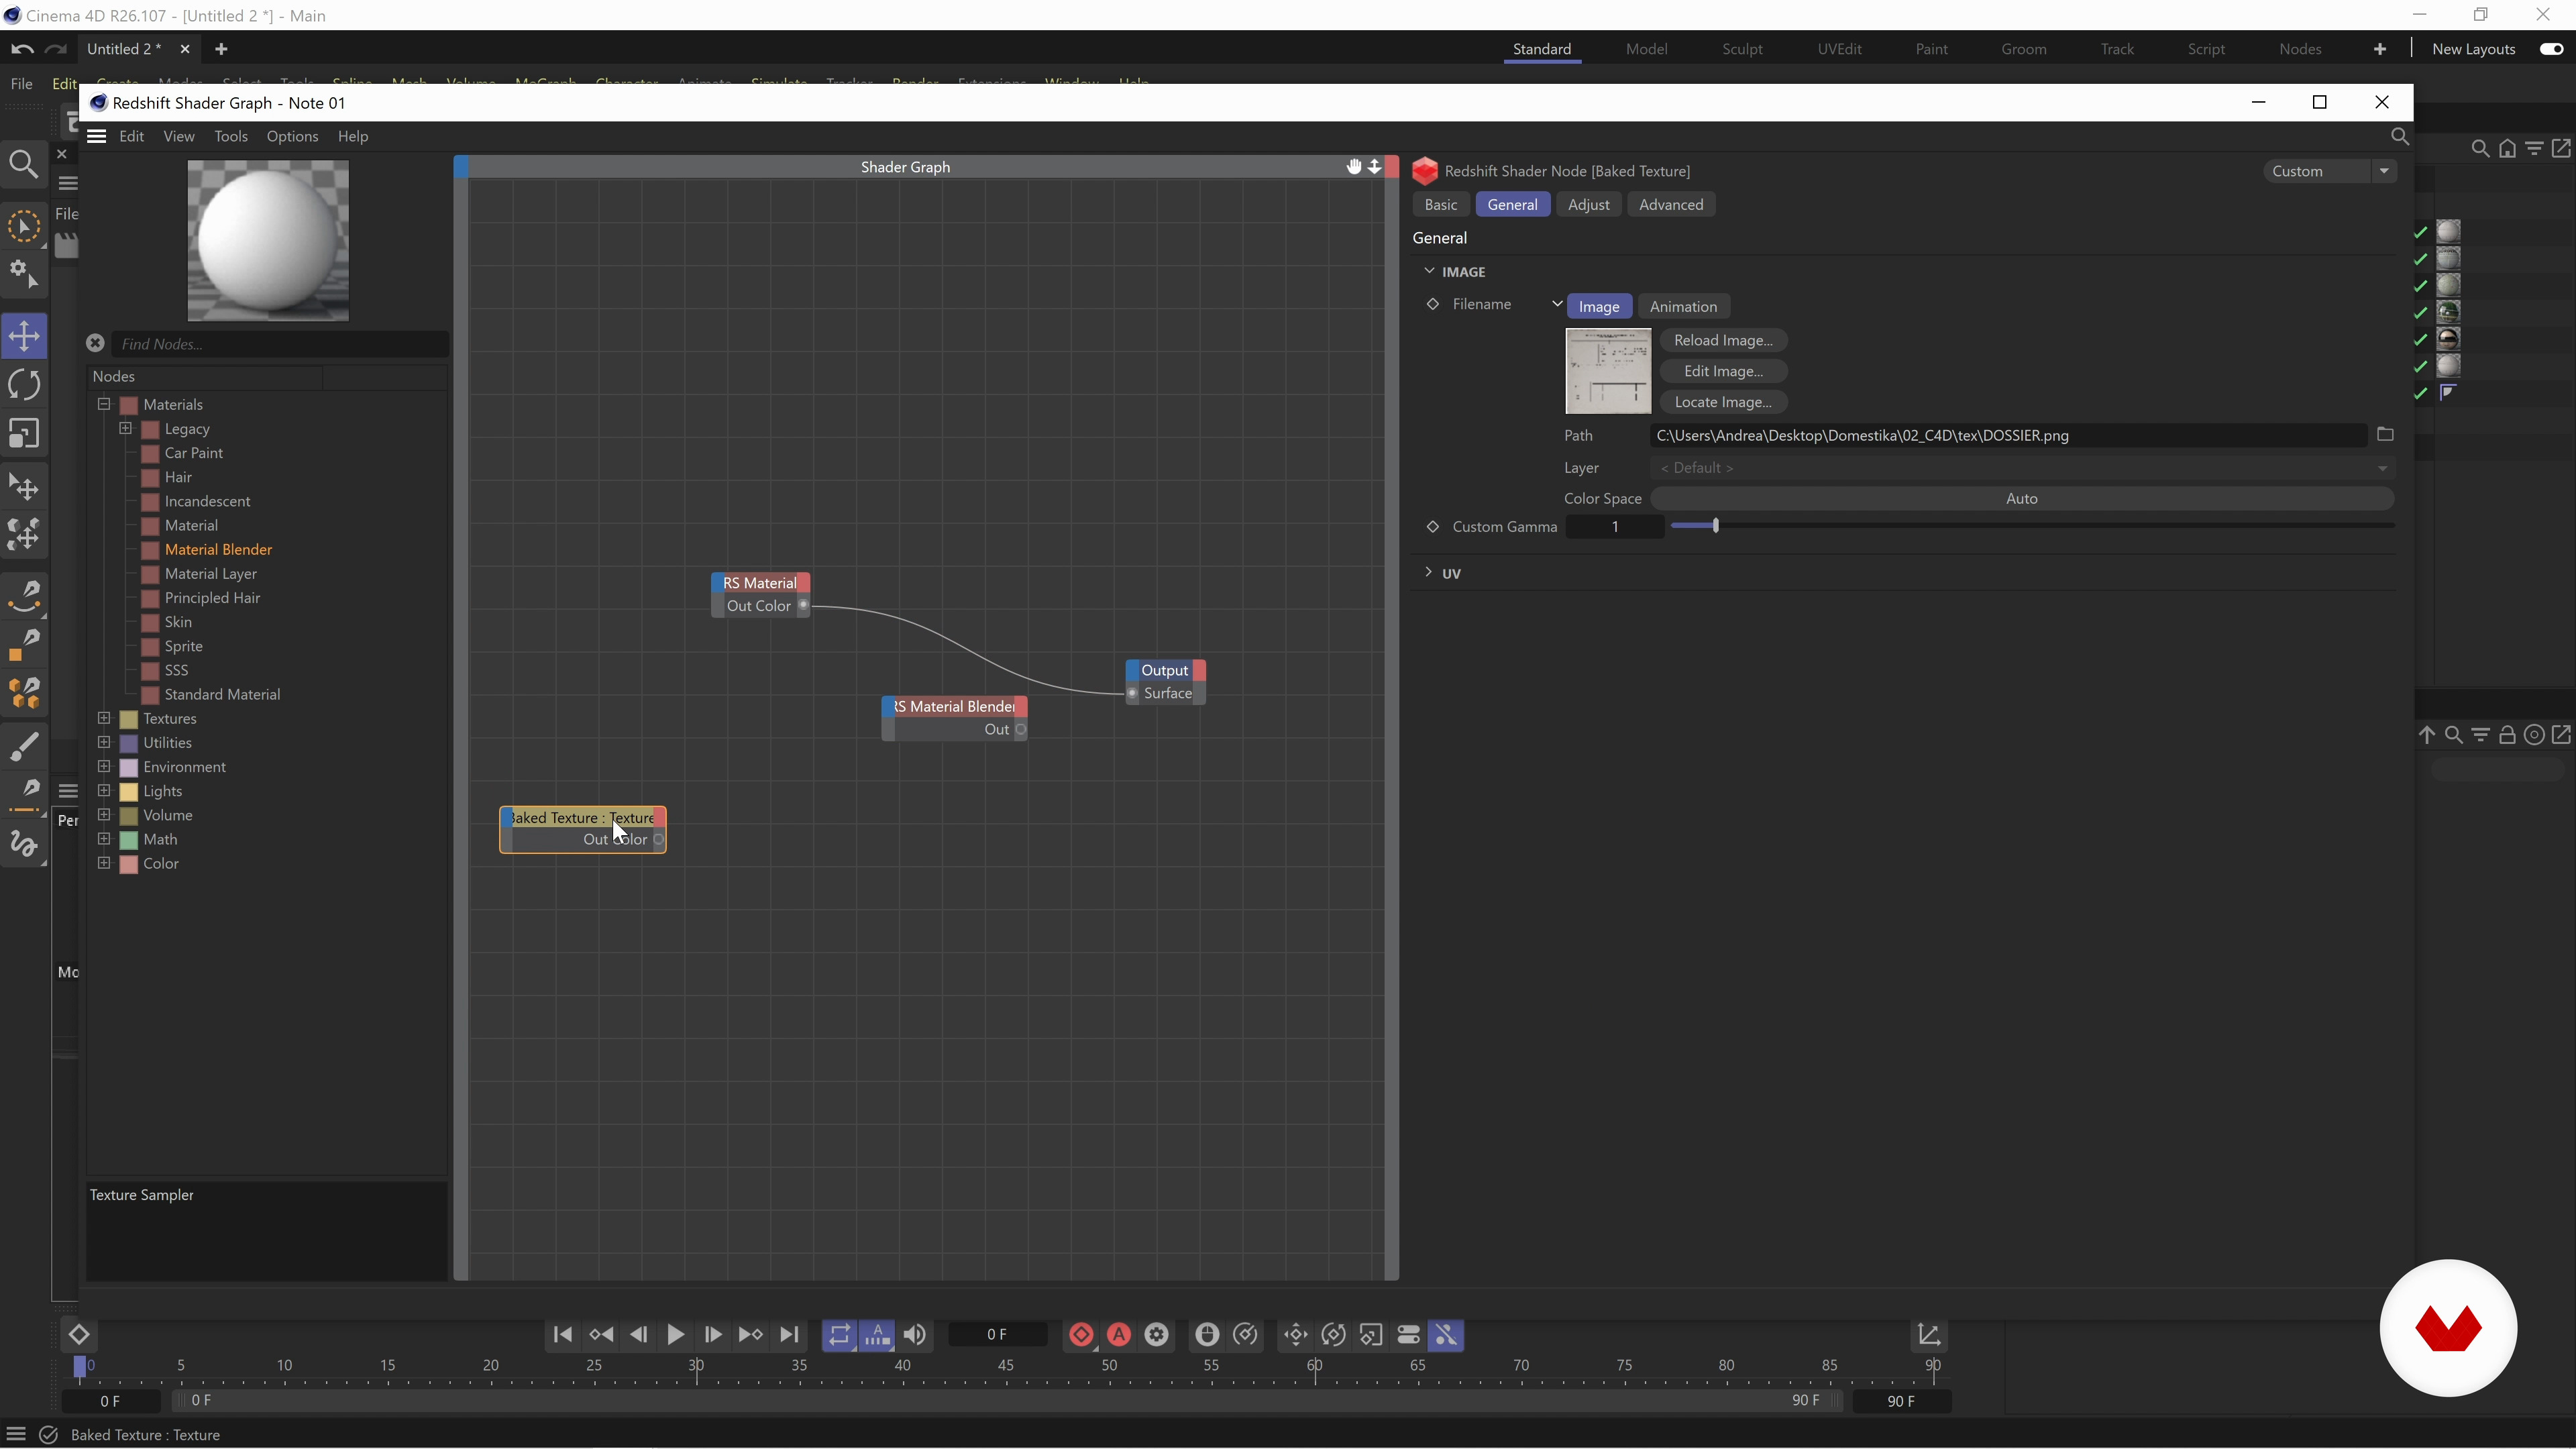Image resolution: width=2576 pixels, height=1449 pixels.
Task: Toggle the New Layouts switch
Action: [2551, 49]
